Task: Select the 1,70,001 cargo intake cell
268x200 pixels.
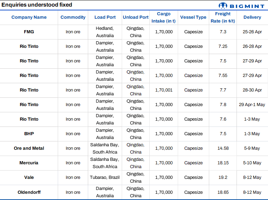Action: [x=164, y=90]
